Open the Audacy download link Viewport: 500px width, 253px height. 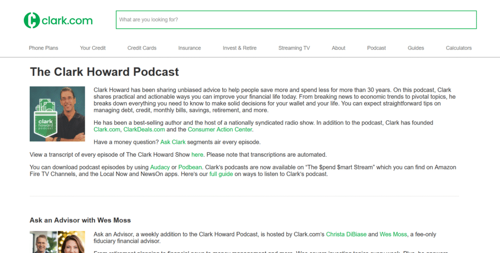tap(160, 167)
